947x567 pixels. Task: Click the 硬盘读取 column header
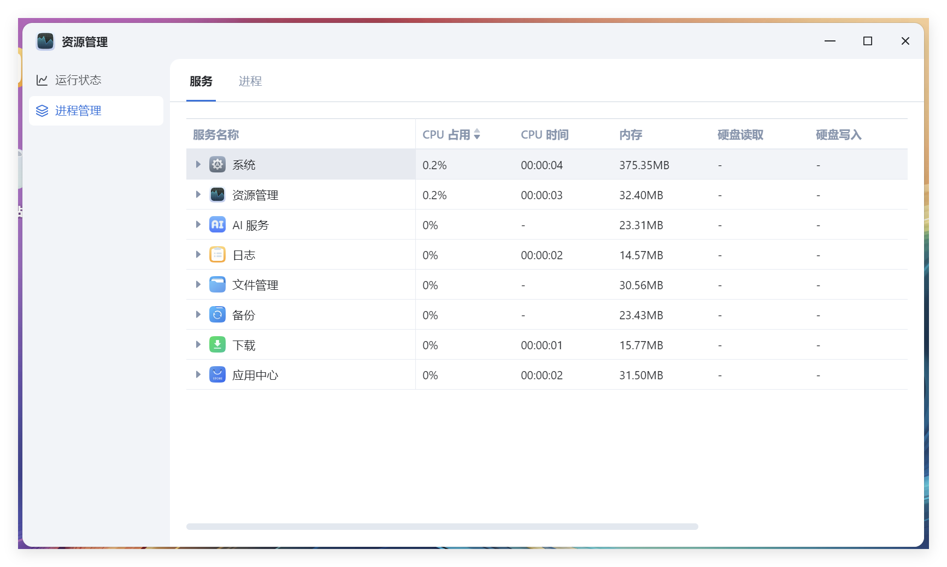(740, 135)
